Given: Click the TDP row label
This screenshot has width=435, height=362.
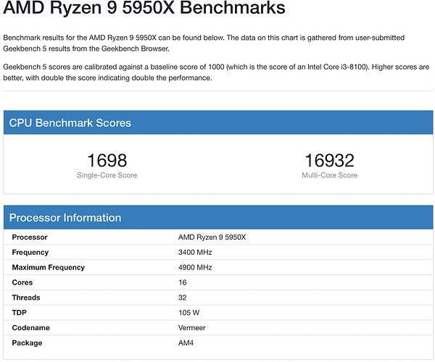Looking at the screenshot, I should click(x=19, y=313).
